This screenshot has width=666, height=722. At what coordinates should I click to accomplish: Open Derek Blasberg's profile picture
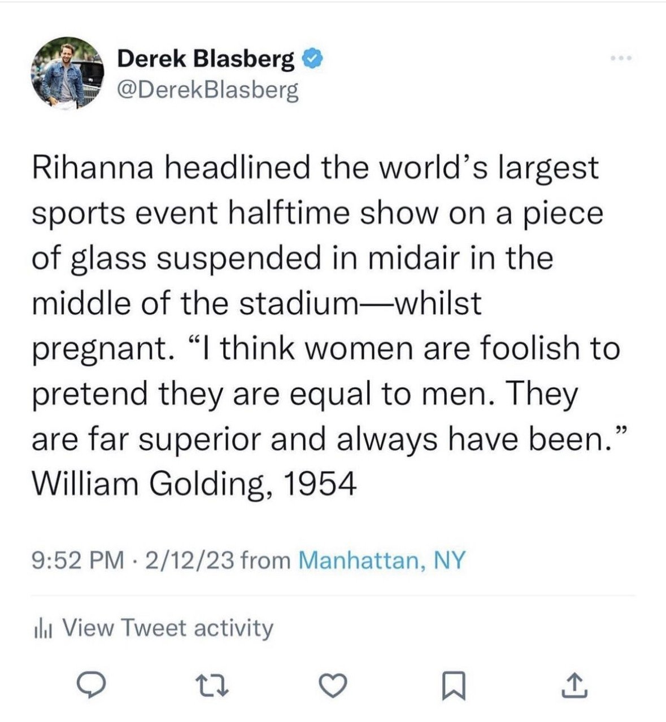67,72
